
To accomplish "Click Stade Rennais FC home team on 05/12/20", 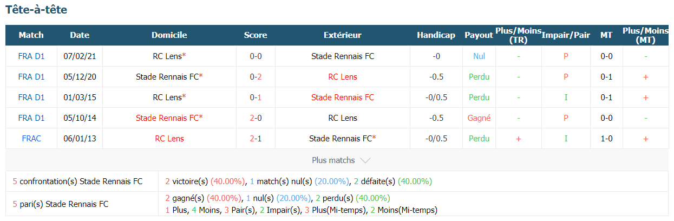I will pos(169,76).
